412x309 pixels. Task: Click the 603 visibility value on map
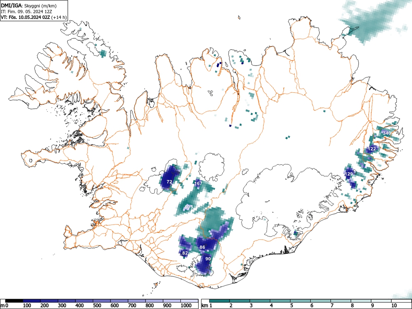(x=189, y=207)
